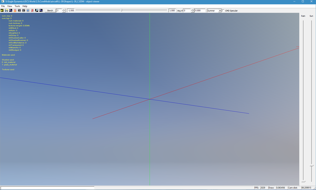Screen dimensions: 316x190
Task: Click the grey left-curved arrow toolbar icon
Action: [19, 10]
